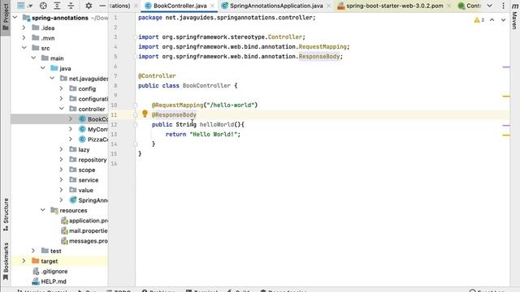The width and height of the screenshot is (520, 292).
Task: Click the yellow warning stripe marker near line 9
Action: [506, 96]
